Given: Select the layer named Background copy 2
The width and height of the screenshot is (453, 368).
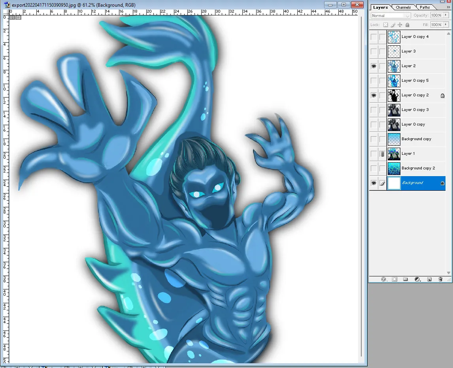Looking at the screenshot, I should tap(418, 169).
